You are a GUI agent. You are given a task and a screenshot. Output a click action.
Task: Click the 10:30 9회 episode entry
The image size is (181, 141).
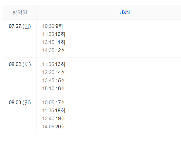point(52,26)
